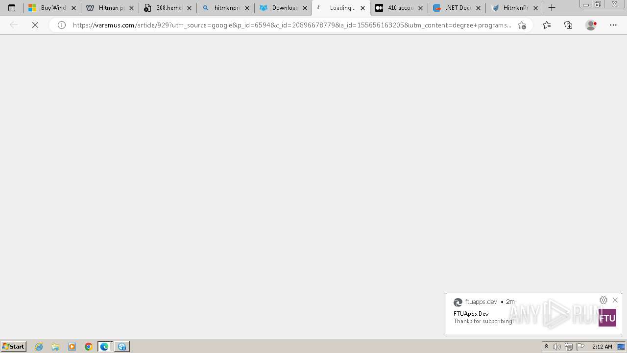Viewport: 627px width, 353px height.
Task: Launch Internet Explorer from taskbar
Action: [x=39, y=347]
